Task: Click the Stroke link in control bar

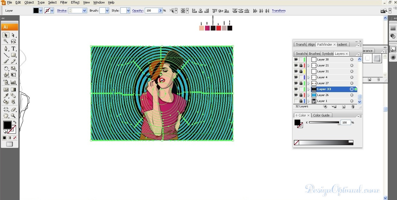Action: tap(62, 11)
